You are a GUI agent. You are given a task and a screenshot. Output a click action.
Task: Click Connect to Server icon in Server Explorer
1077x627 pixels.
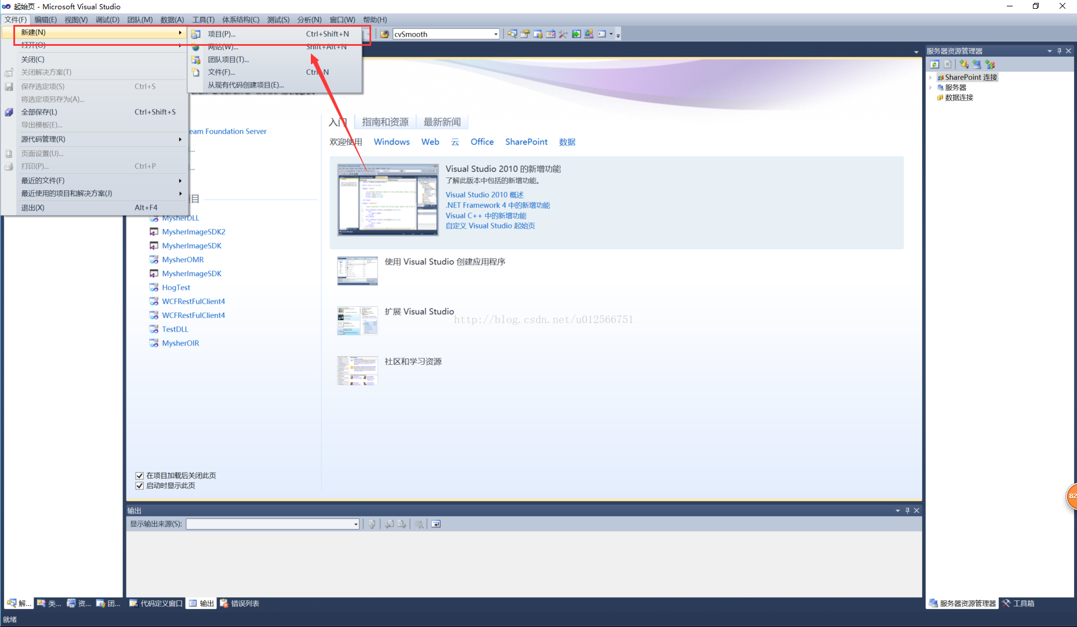(x=977, y=64)
